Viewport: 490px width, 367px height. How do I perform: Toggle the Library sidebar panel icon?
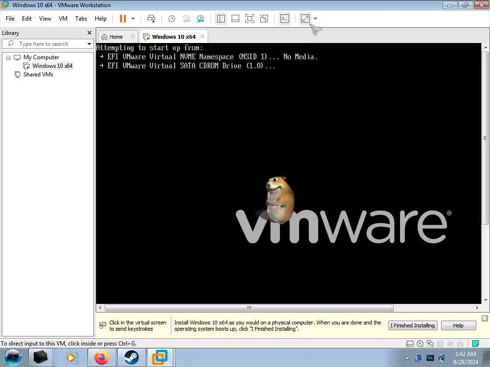[221, 19]
